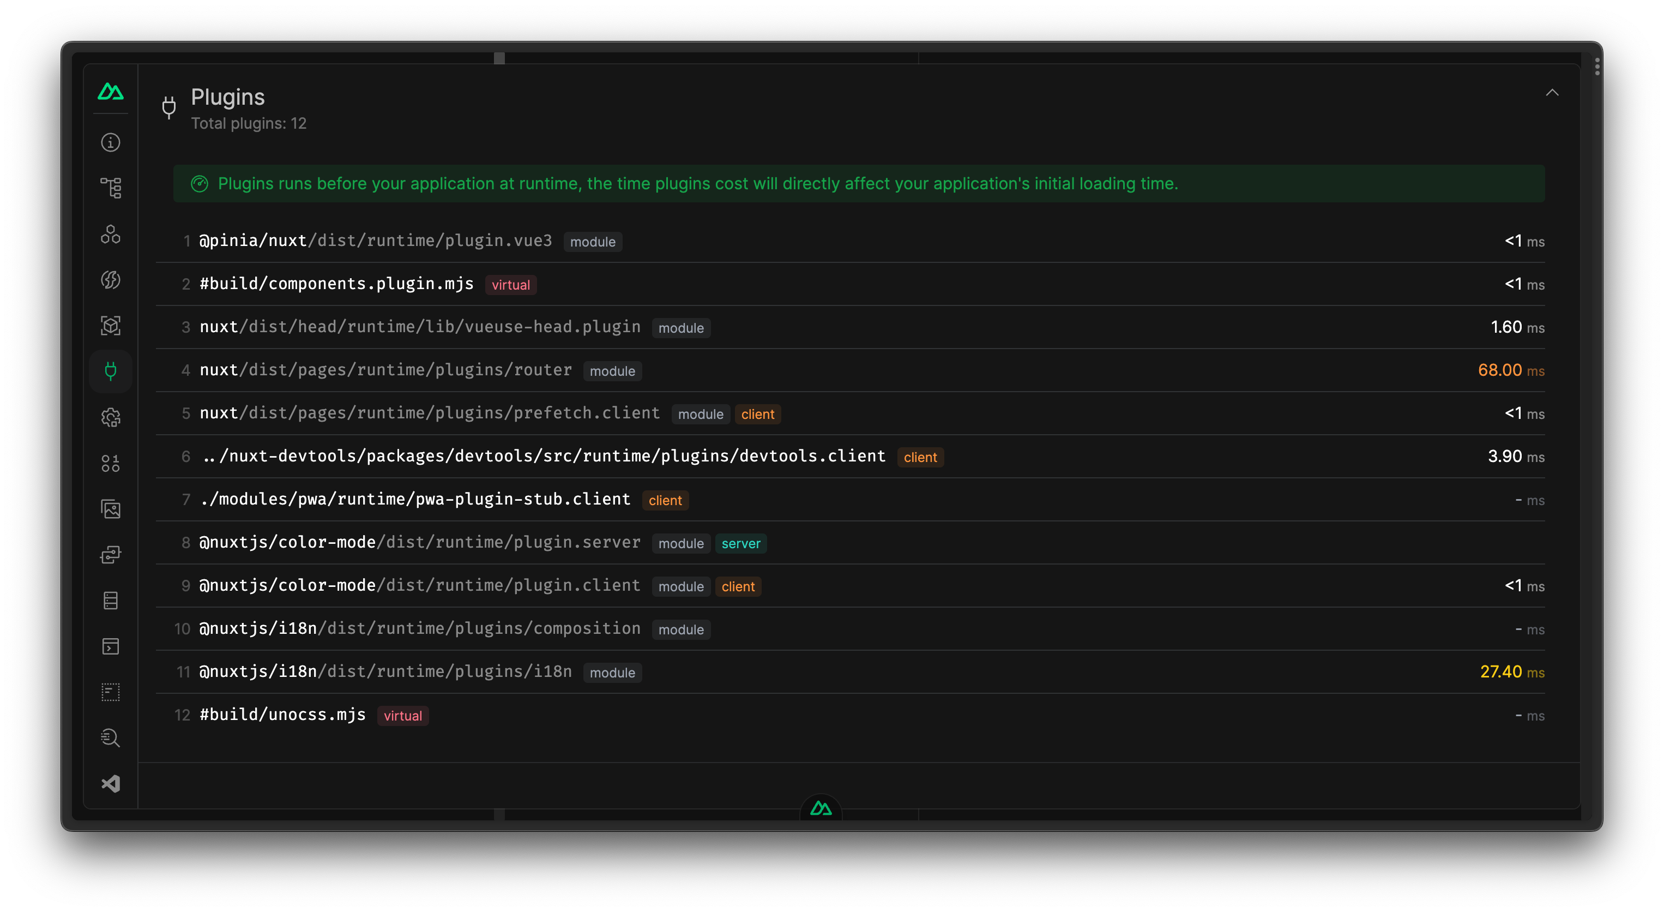The height and width of the screenshot is (912, 1664).
Task: Select the Modules icon in the sidebar
Action: click(111, 326)
